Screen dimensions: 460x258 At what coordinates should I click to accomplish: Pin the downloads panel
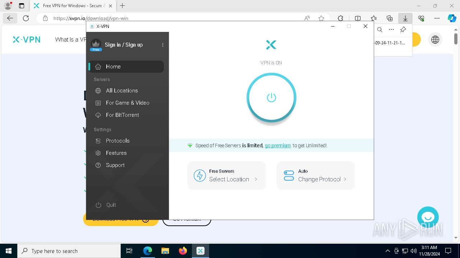[x=403, y=30]
